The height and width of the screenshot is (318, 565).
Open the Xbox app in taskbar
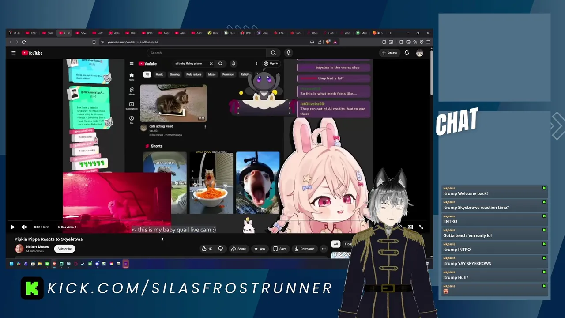pos(90,264)
